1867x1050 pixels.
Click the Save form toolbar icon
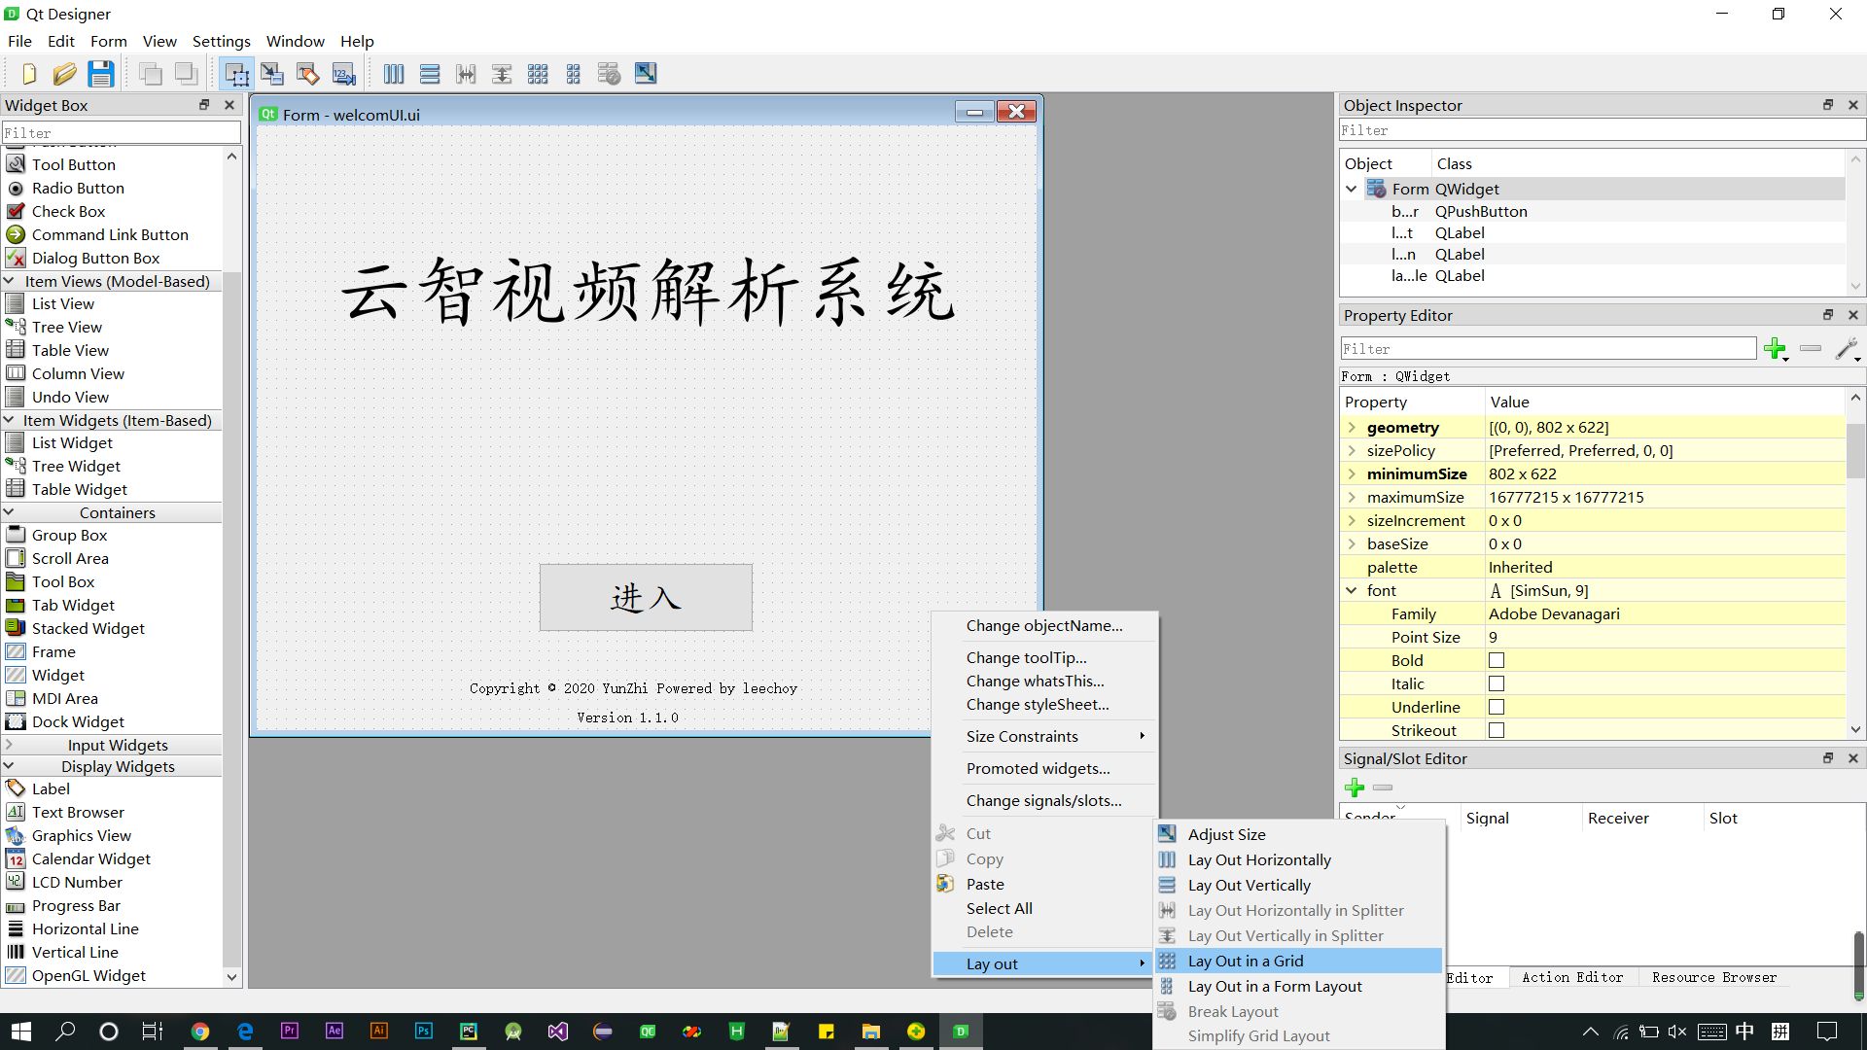click(101, 74)
